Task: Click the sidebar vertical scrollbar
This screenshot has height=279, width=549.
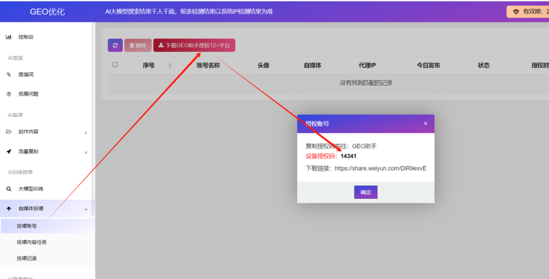Action: click(x=93, y=119)
